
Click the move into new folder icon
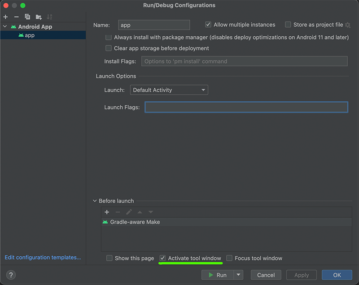pyautogui.click(x=39, y=17)
